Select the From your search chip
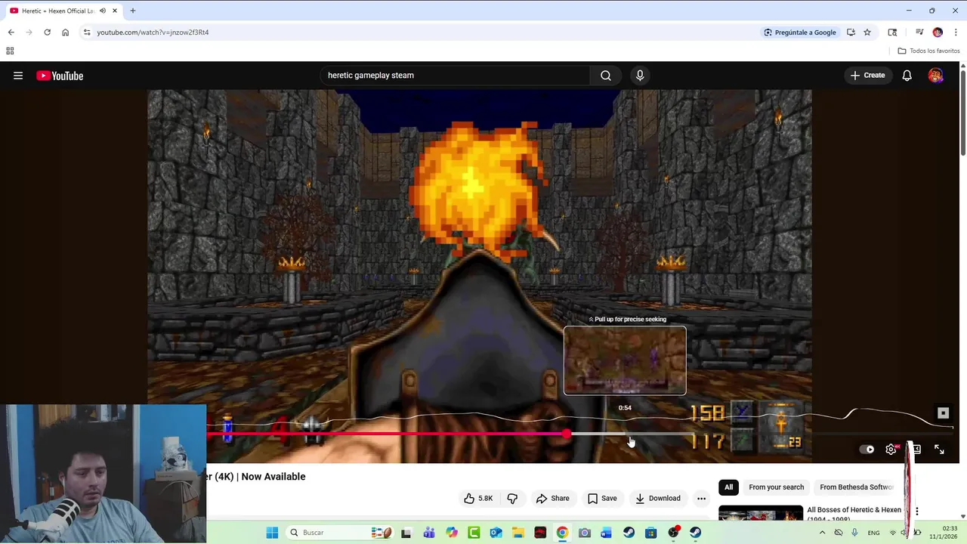Screen dimensions: 967x544 point(776,487)
